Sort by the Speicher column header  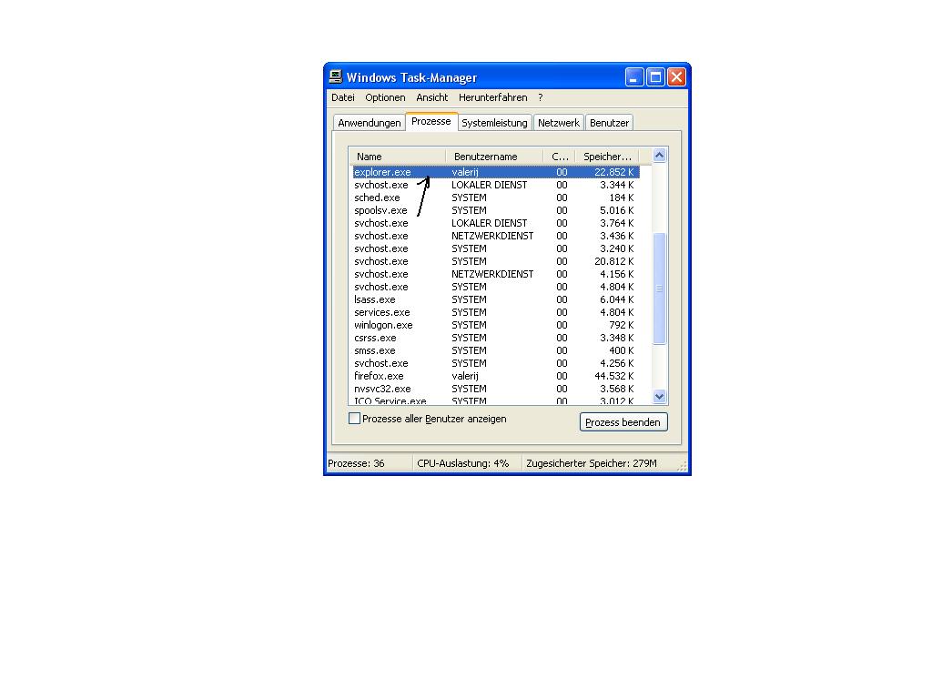click(x=607, y=157)
